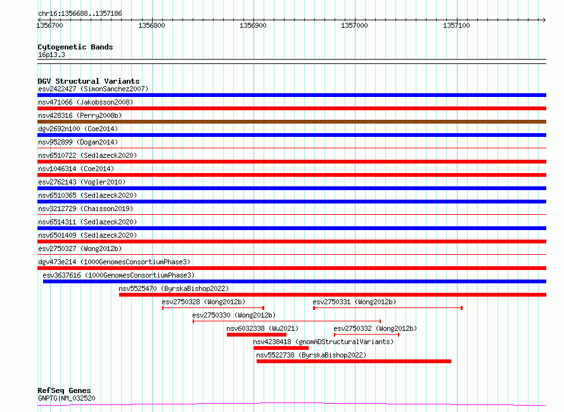This screenshot has height=412, width=564.
Task: Click the 16p13.3 cytogenetic band label
Action: pos(51,55)
